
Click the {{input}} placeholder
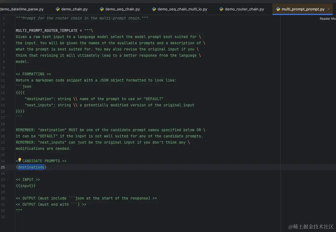click(x=25, y=186)
